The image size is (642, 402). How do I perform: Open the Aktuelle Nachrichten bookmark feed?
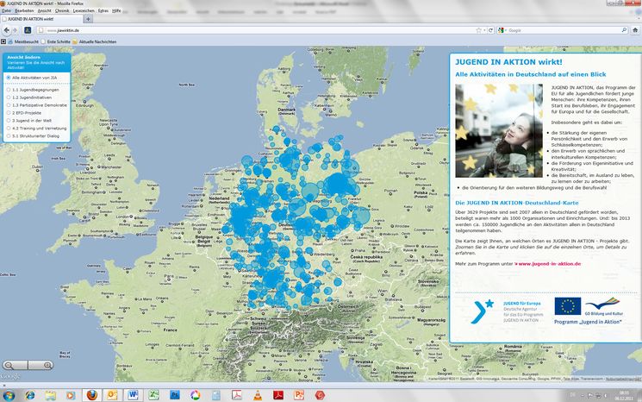95,41
